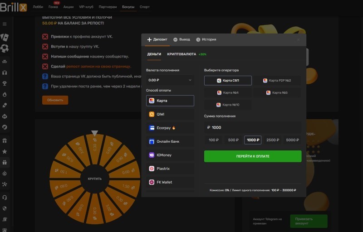This screenshot has height=232, width=363.
Task: Switch to the Вывод tab
Action: 181,39
